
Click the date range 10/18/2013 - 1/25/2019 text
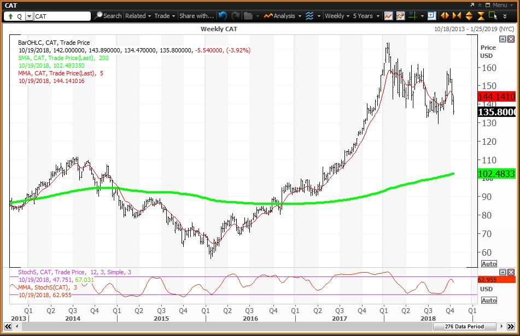[474, 29]
